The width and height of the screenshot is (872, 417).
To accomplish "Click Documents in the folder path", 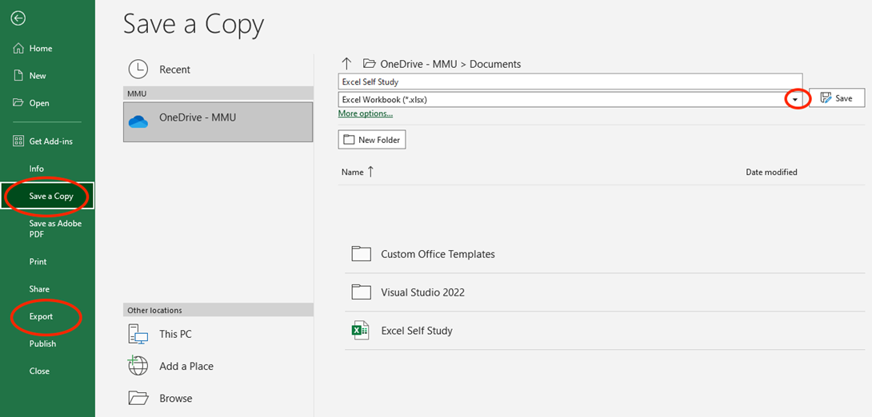I will tap(495, 64).
